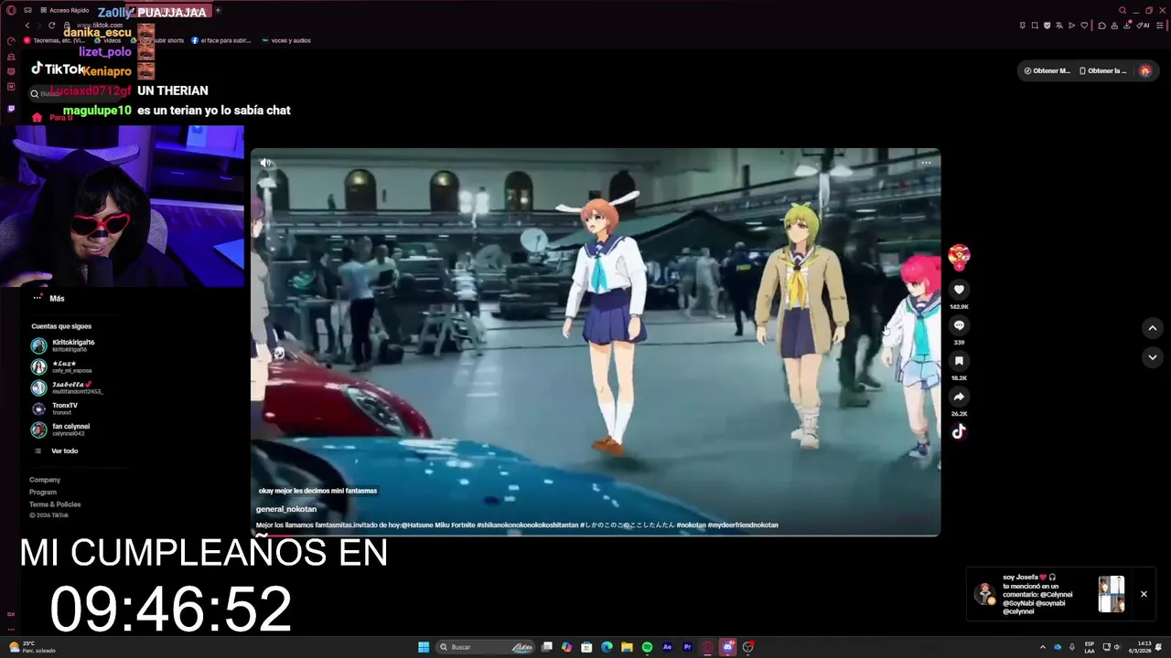Image resolution: width=1171 pixels, height=658 pixels.
Task: Expand the Program footer section
Action: pos(43,492)
